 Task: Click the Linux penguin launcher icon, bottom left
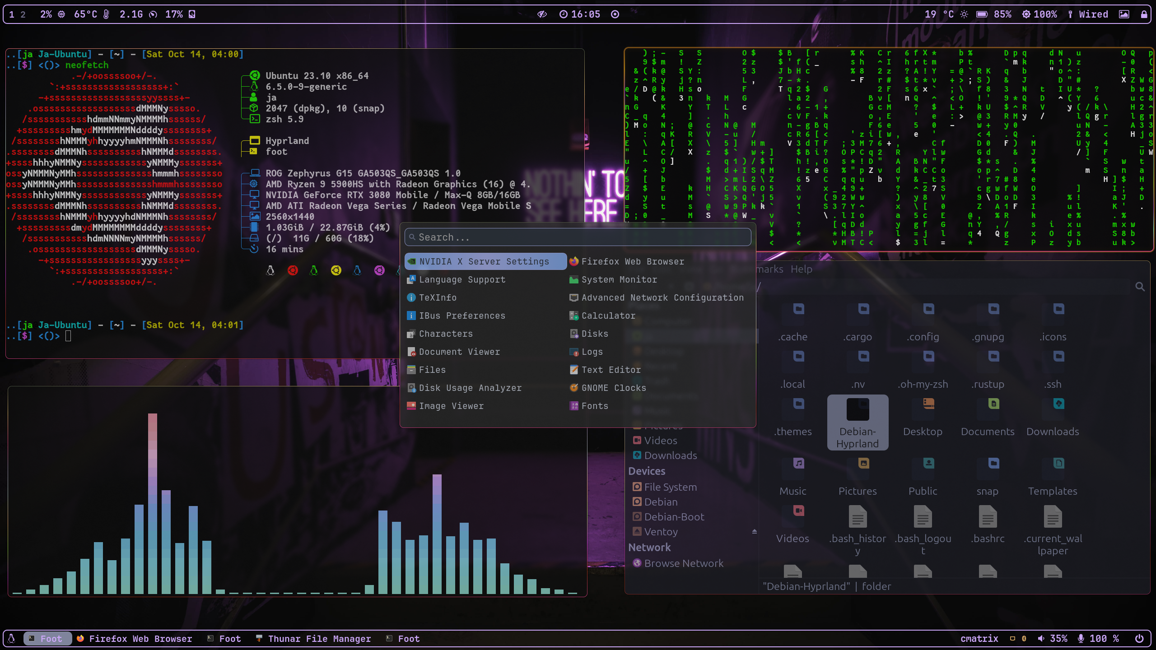(12, 638)
